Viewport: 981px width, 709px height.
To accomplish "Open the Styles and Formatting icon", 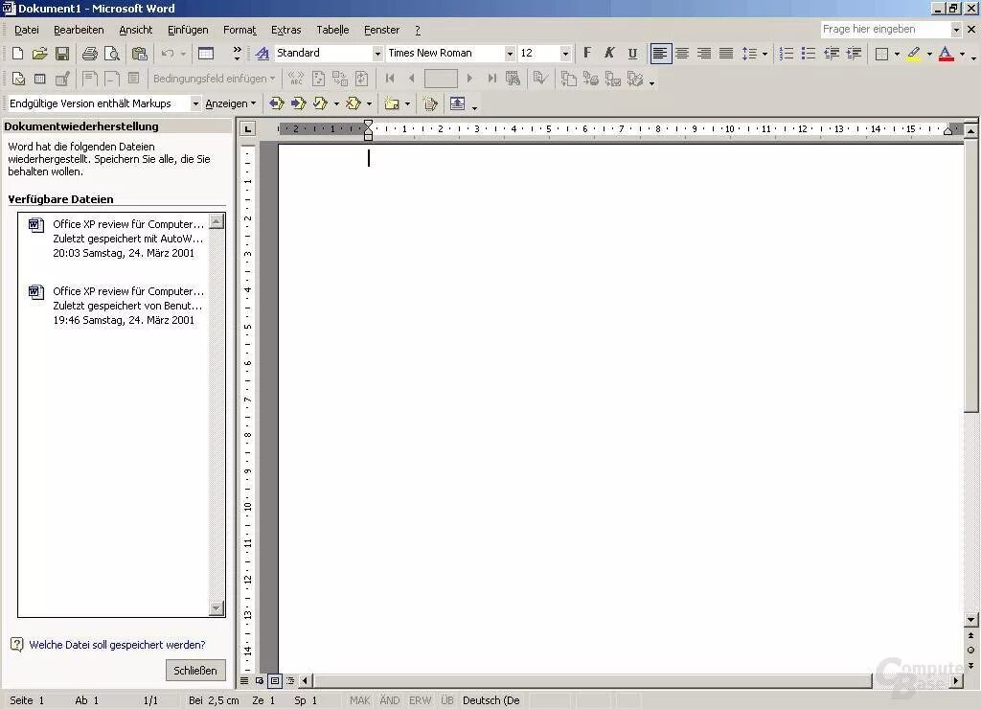I will click(262, 54).
